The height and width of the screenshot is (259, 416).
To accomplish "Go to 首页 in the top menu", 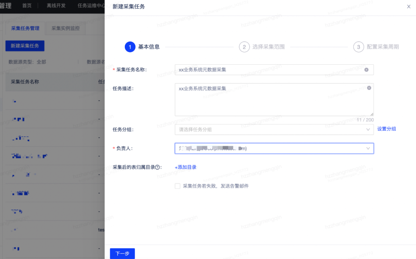I will click(27, 6).
